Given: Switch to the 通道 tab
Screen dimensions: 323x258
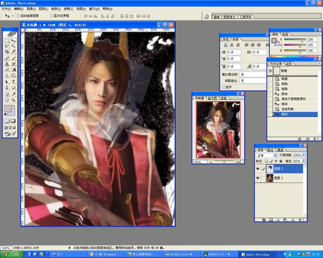Looking at the screenshot, I should [x=280, y=150].
